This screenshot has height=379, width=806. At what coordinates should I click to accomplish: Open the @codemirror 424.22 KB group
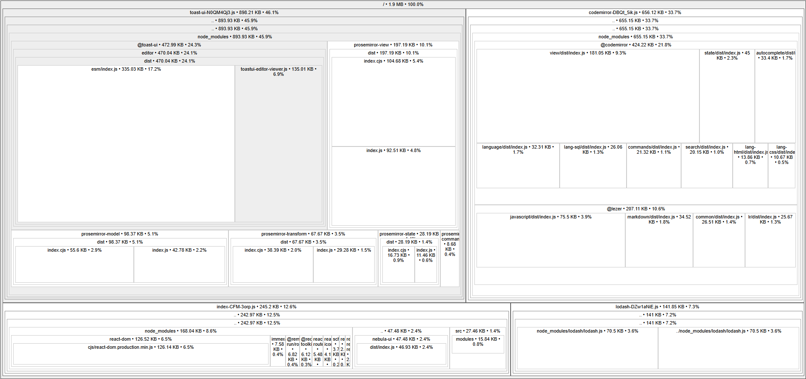(x=636, y=45)
